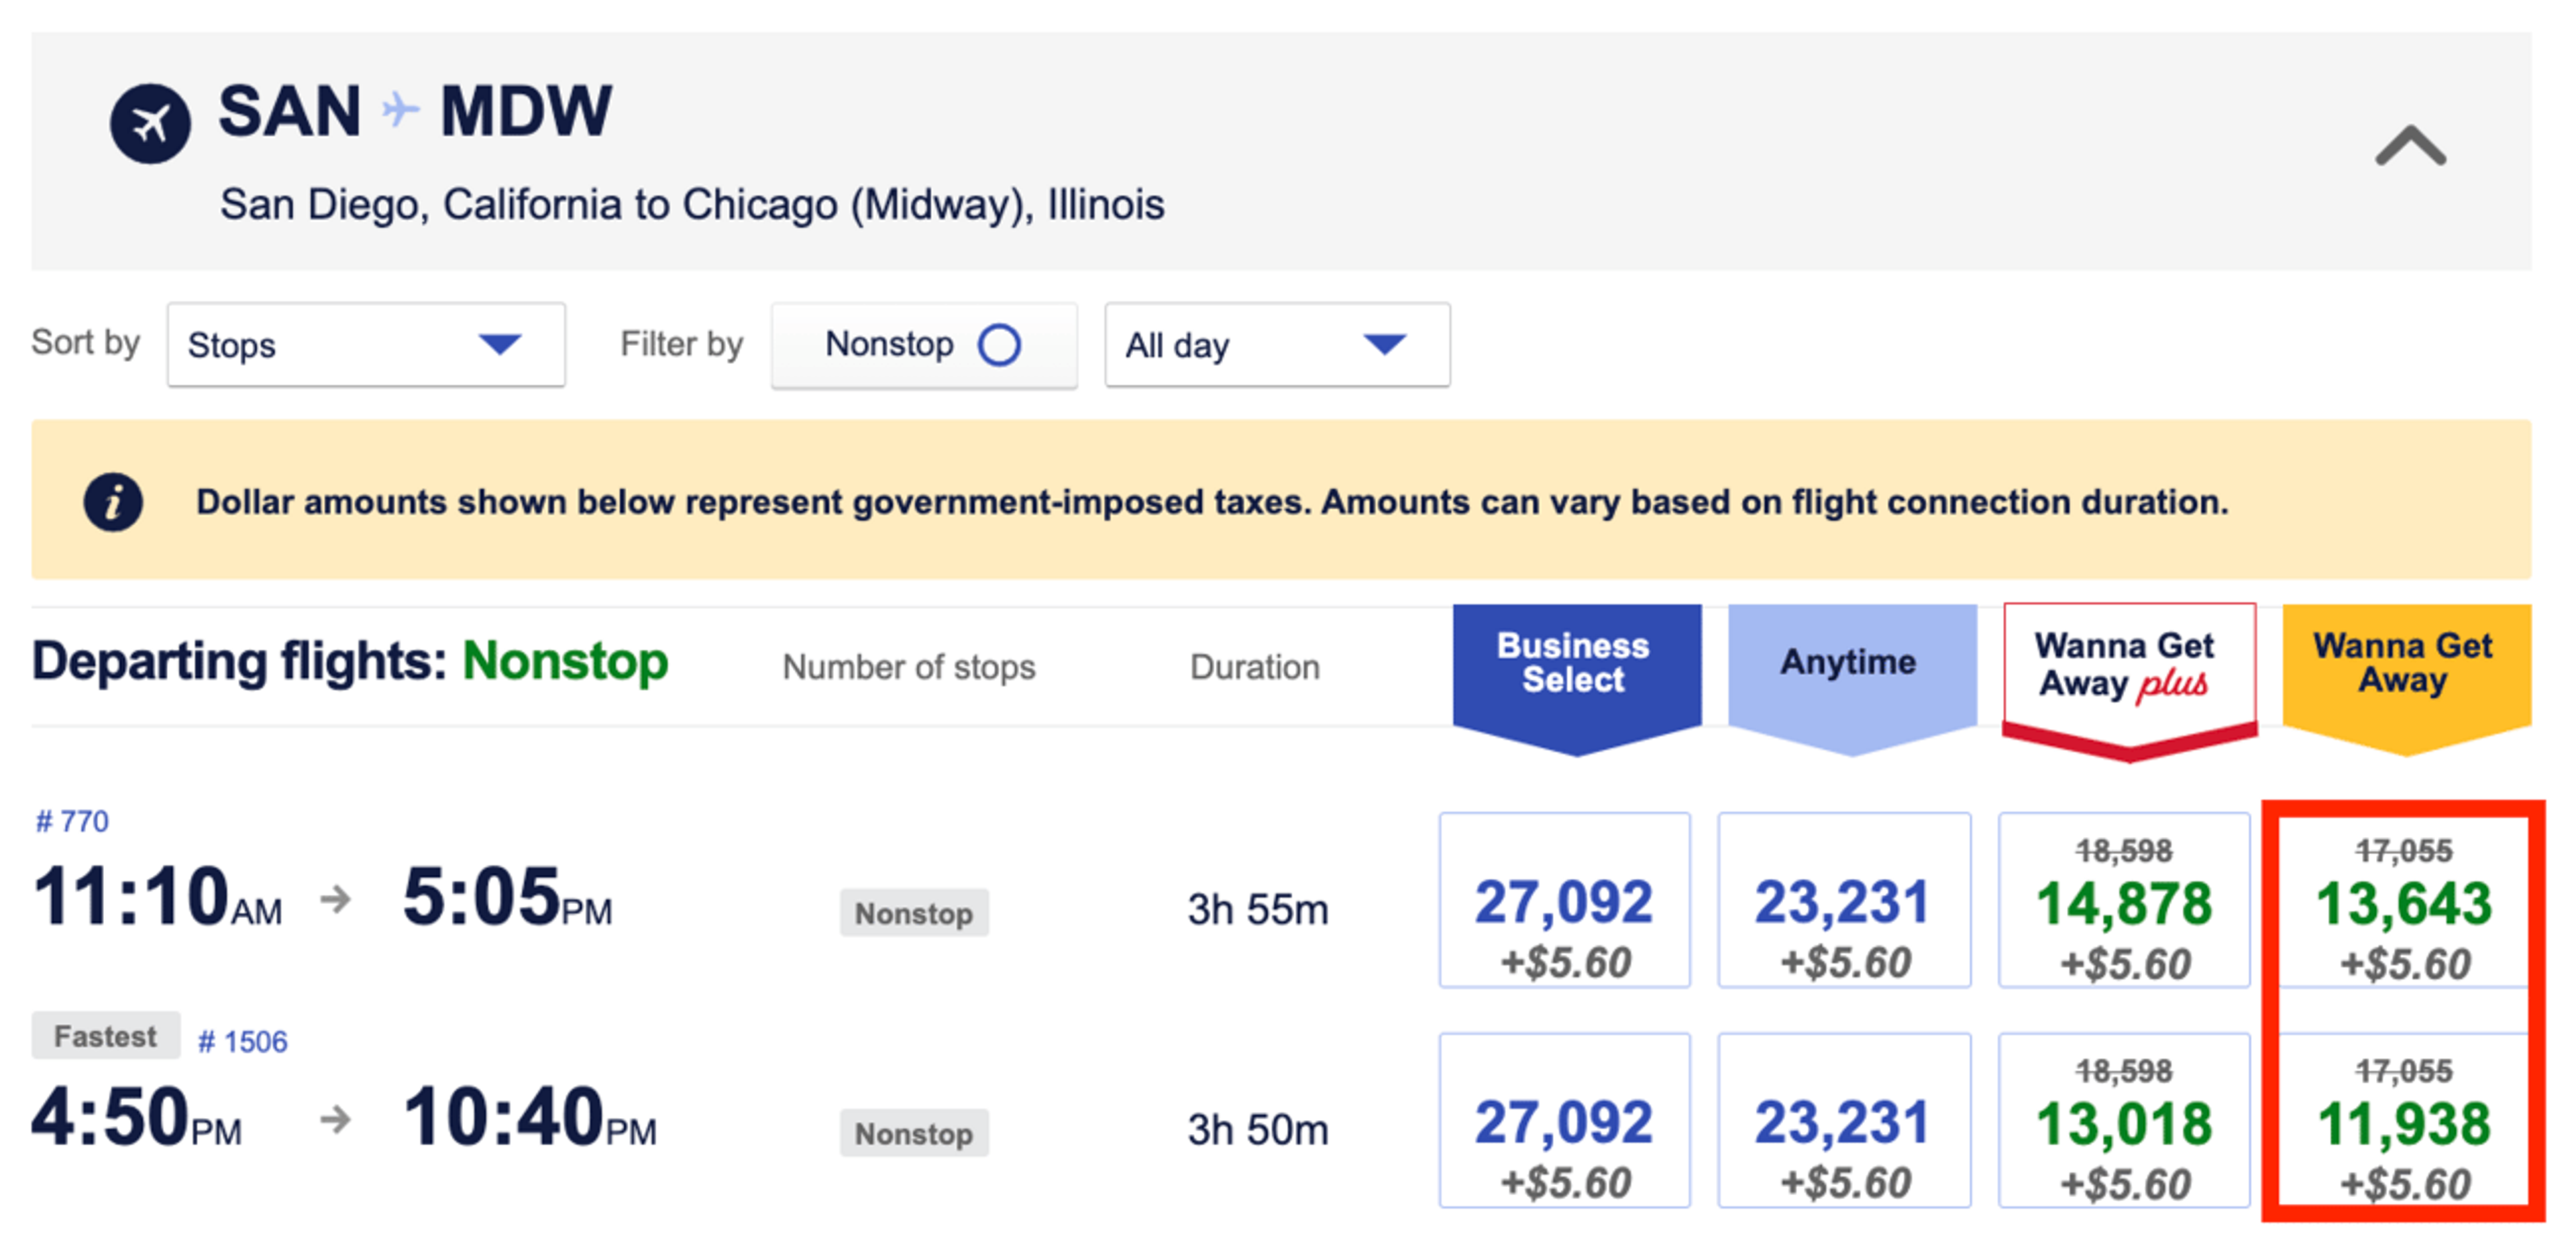Click the Fastest tag on flight 1506

click(105, 1035)
